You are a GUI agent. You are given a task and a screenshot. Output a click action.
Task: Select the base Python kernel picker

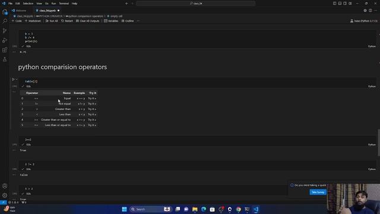364,21
